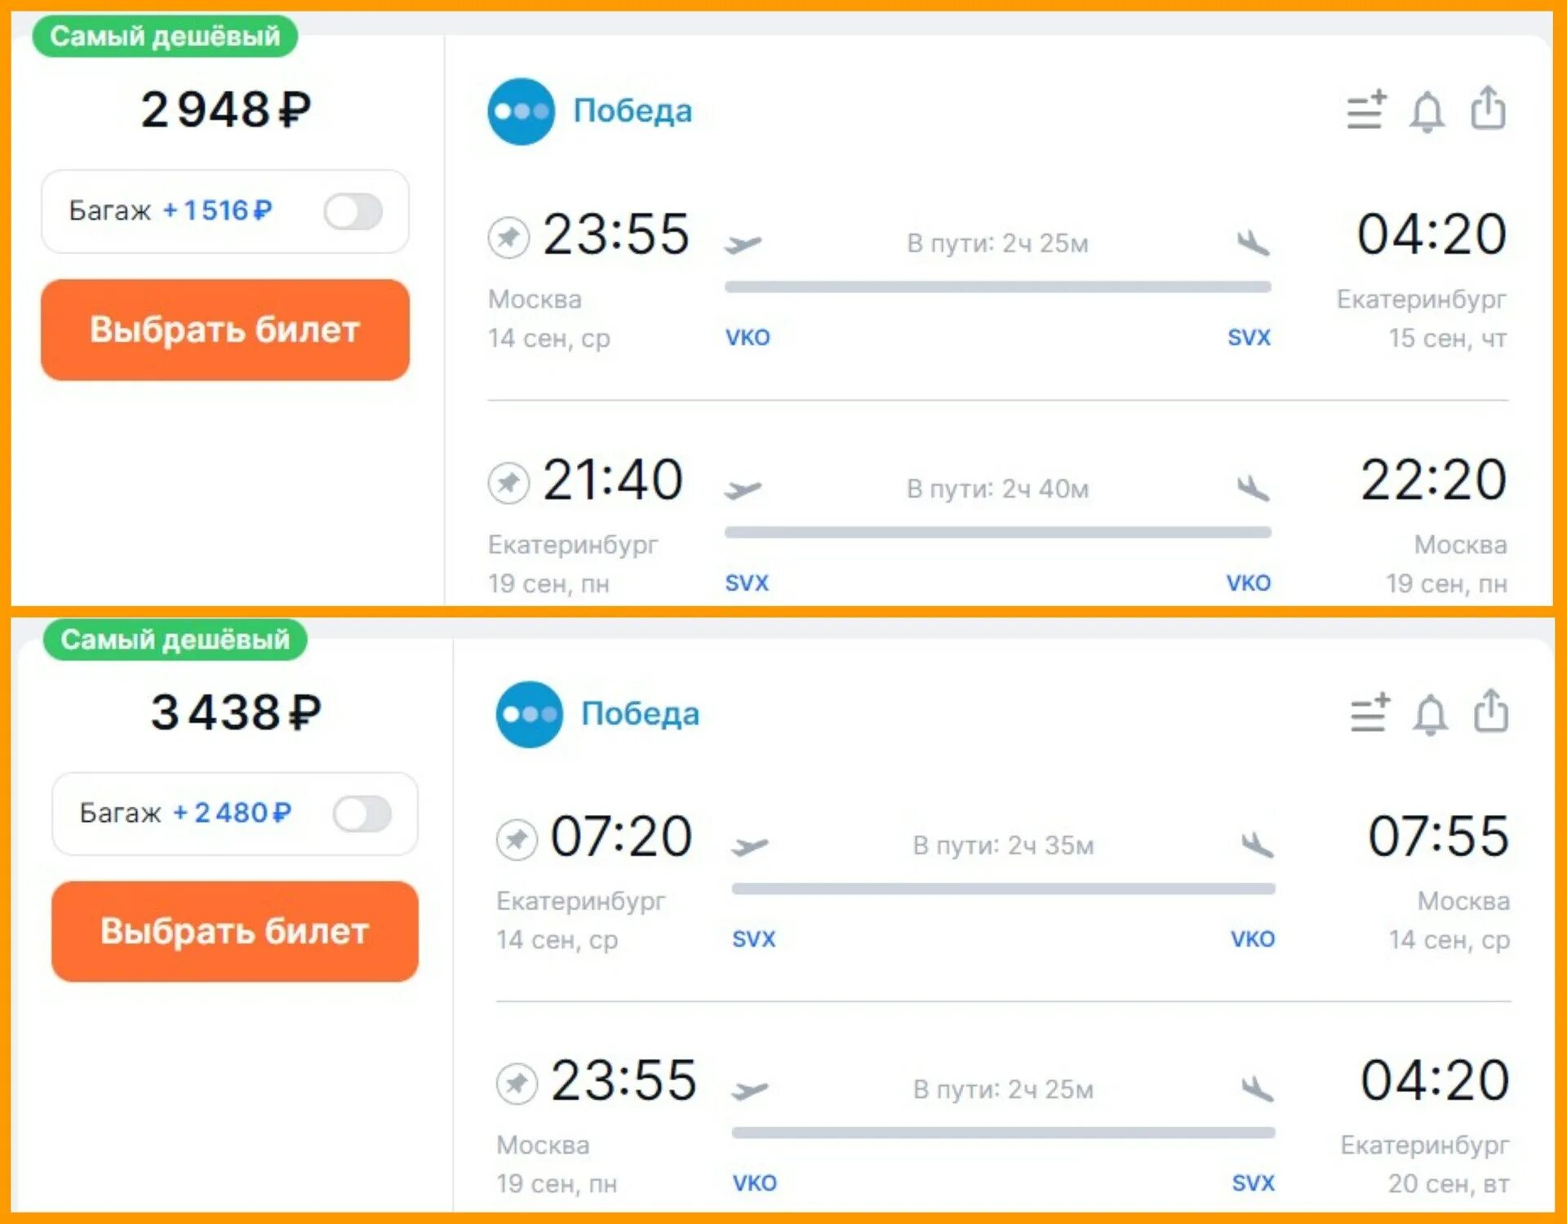Click the add-to-list icon on 2948₽ ticket
The width and height of the screenshot is (1567, 1224).
click(x=1366, y=110)
